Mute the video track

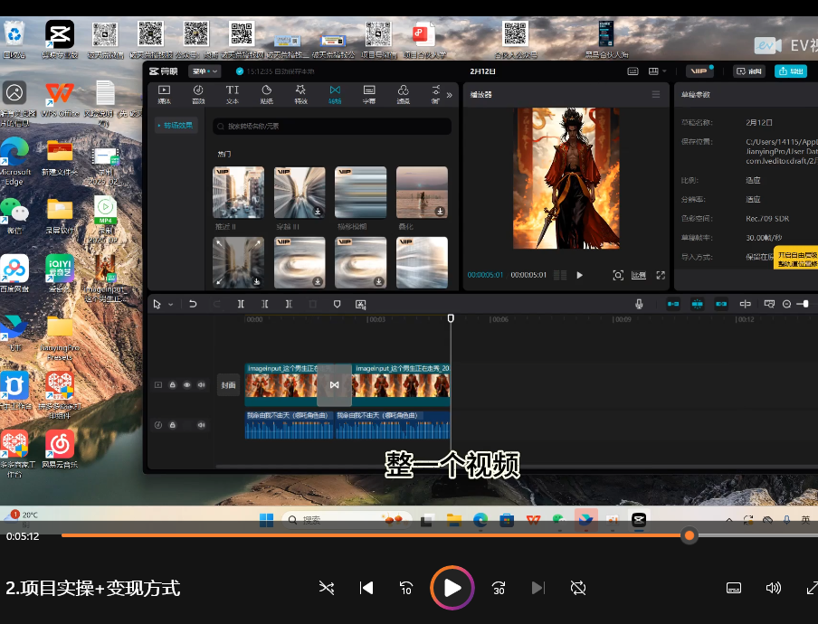tap(202, 384)
